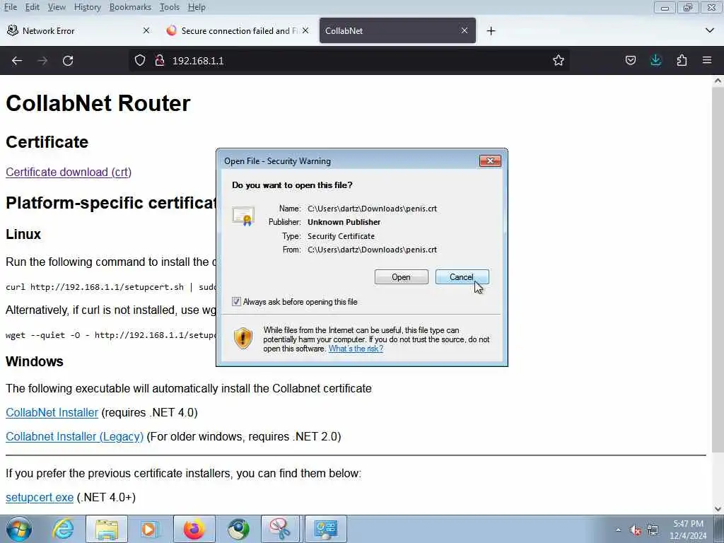724x543 pixels.
Task: Open the Help menu
Action: coord(197,7)
